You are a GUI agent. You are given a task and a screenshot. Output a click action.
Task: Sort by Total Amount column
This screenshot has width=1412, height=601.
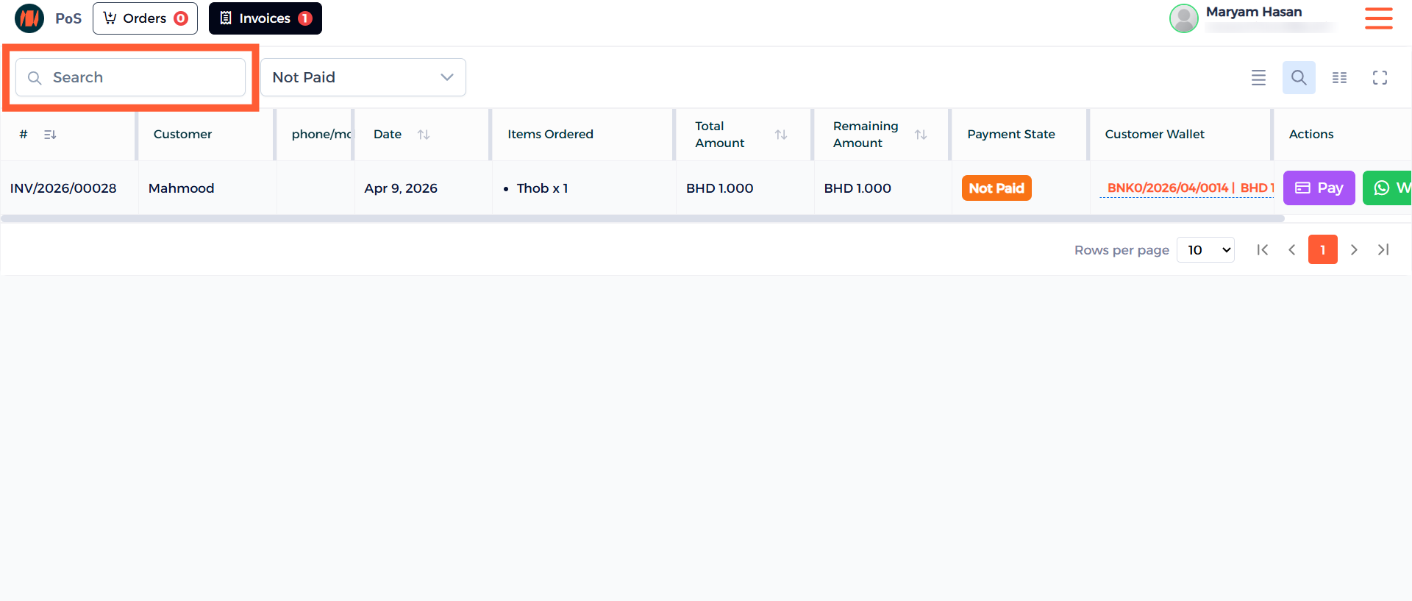pyautogui.click(x=780, y=135)
